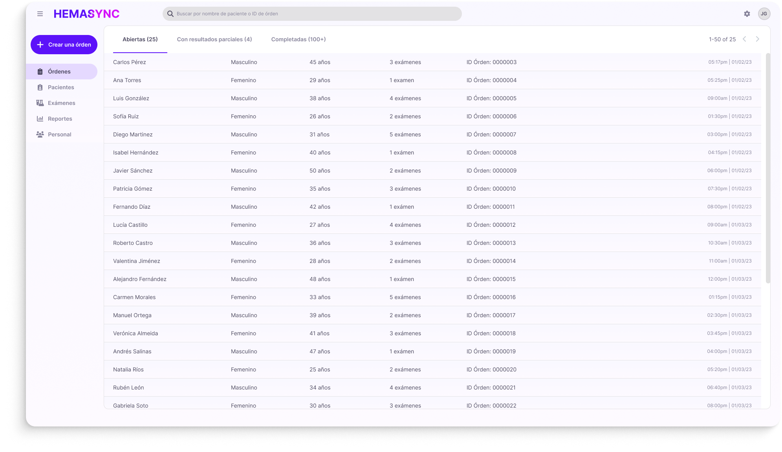The image size is (782, 452).
Task: Select Patricia Gómez patient name
Action: click(x=133, y=189)
